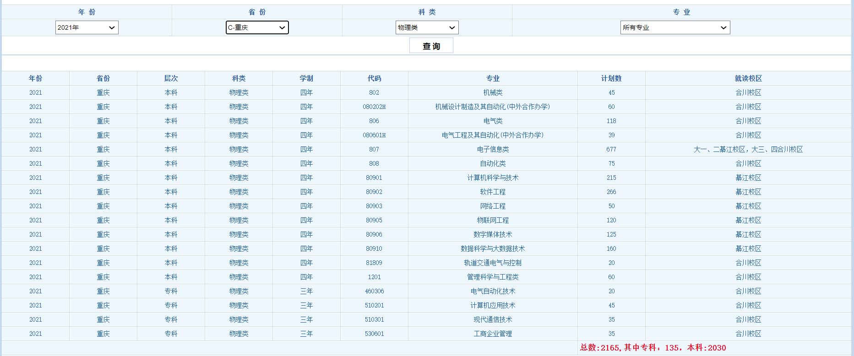Click code cell 1201

click(x=374, y=277)
